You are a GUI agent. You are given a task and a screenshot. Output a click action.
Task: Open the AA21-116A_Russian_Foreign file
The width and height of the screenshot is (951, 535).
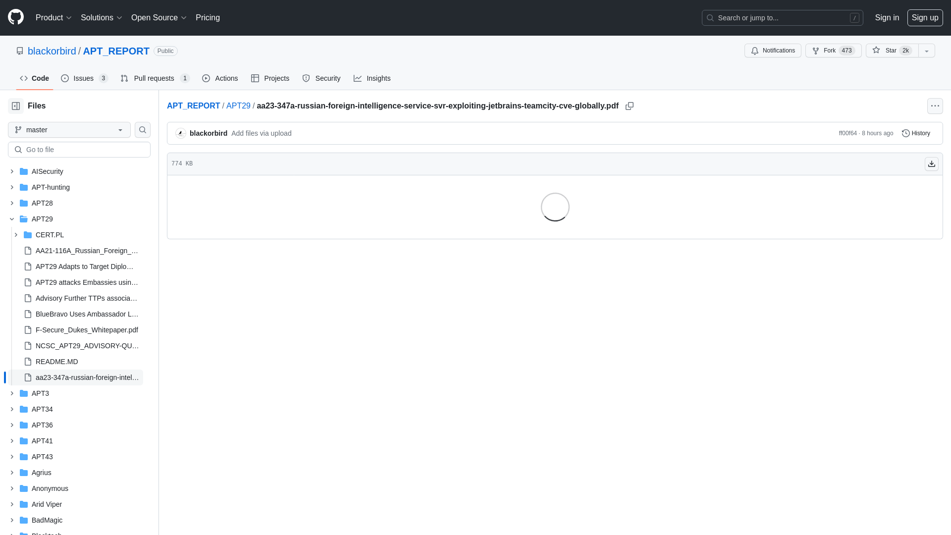tap(87, 251)
